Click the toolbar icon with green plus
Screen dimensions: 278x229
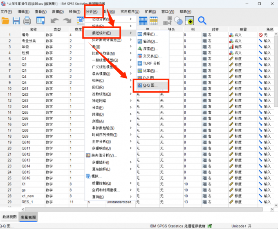coord(189,20)
